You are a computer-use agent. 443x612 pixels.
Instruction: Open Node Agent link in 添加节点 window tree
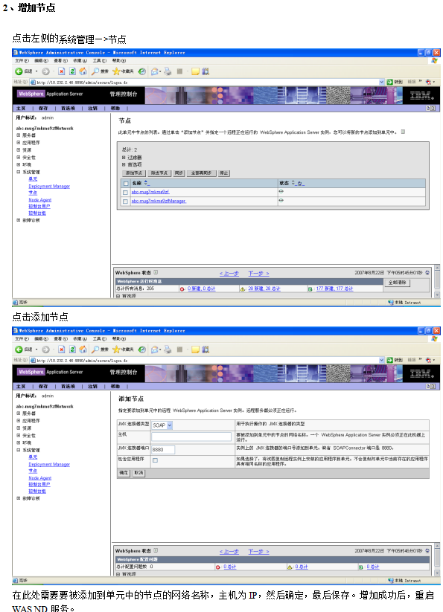click(x=40, y=478)
